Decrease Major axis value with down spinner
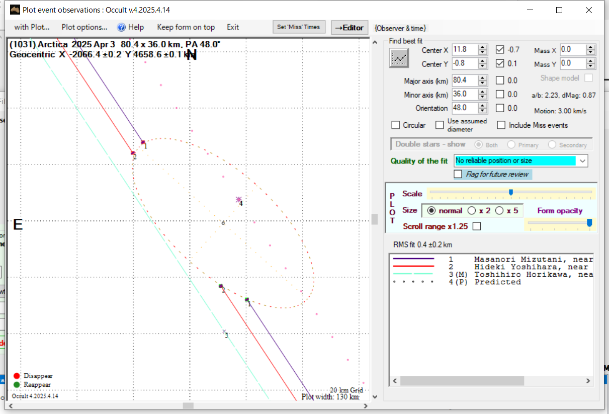609x414 pixels. click(x=483, y=83)
